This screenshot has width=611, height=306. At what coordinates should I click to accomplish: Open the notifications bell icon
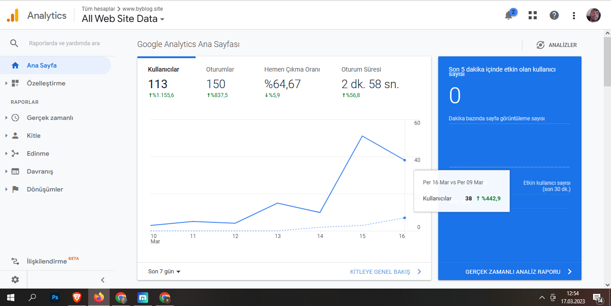pos(508,16)
